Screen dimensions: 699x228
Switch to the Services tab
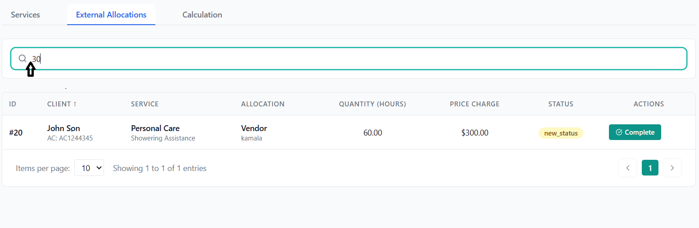click(25, 15)
